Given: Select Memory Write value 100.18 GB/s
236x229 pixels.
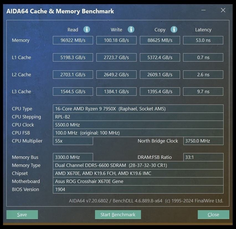Looking at the screenshot, I should pyautogui.click(x=116, y=40).
